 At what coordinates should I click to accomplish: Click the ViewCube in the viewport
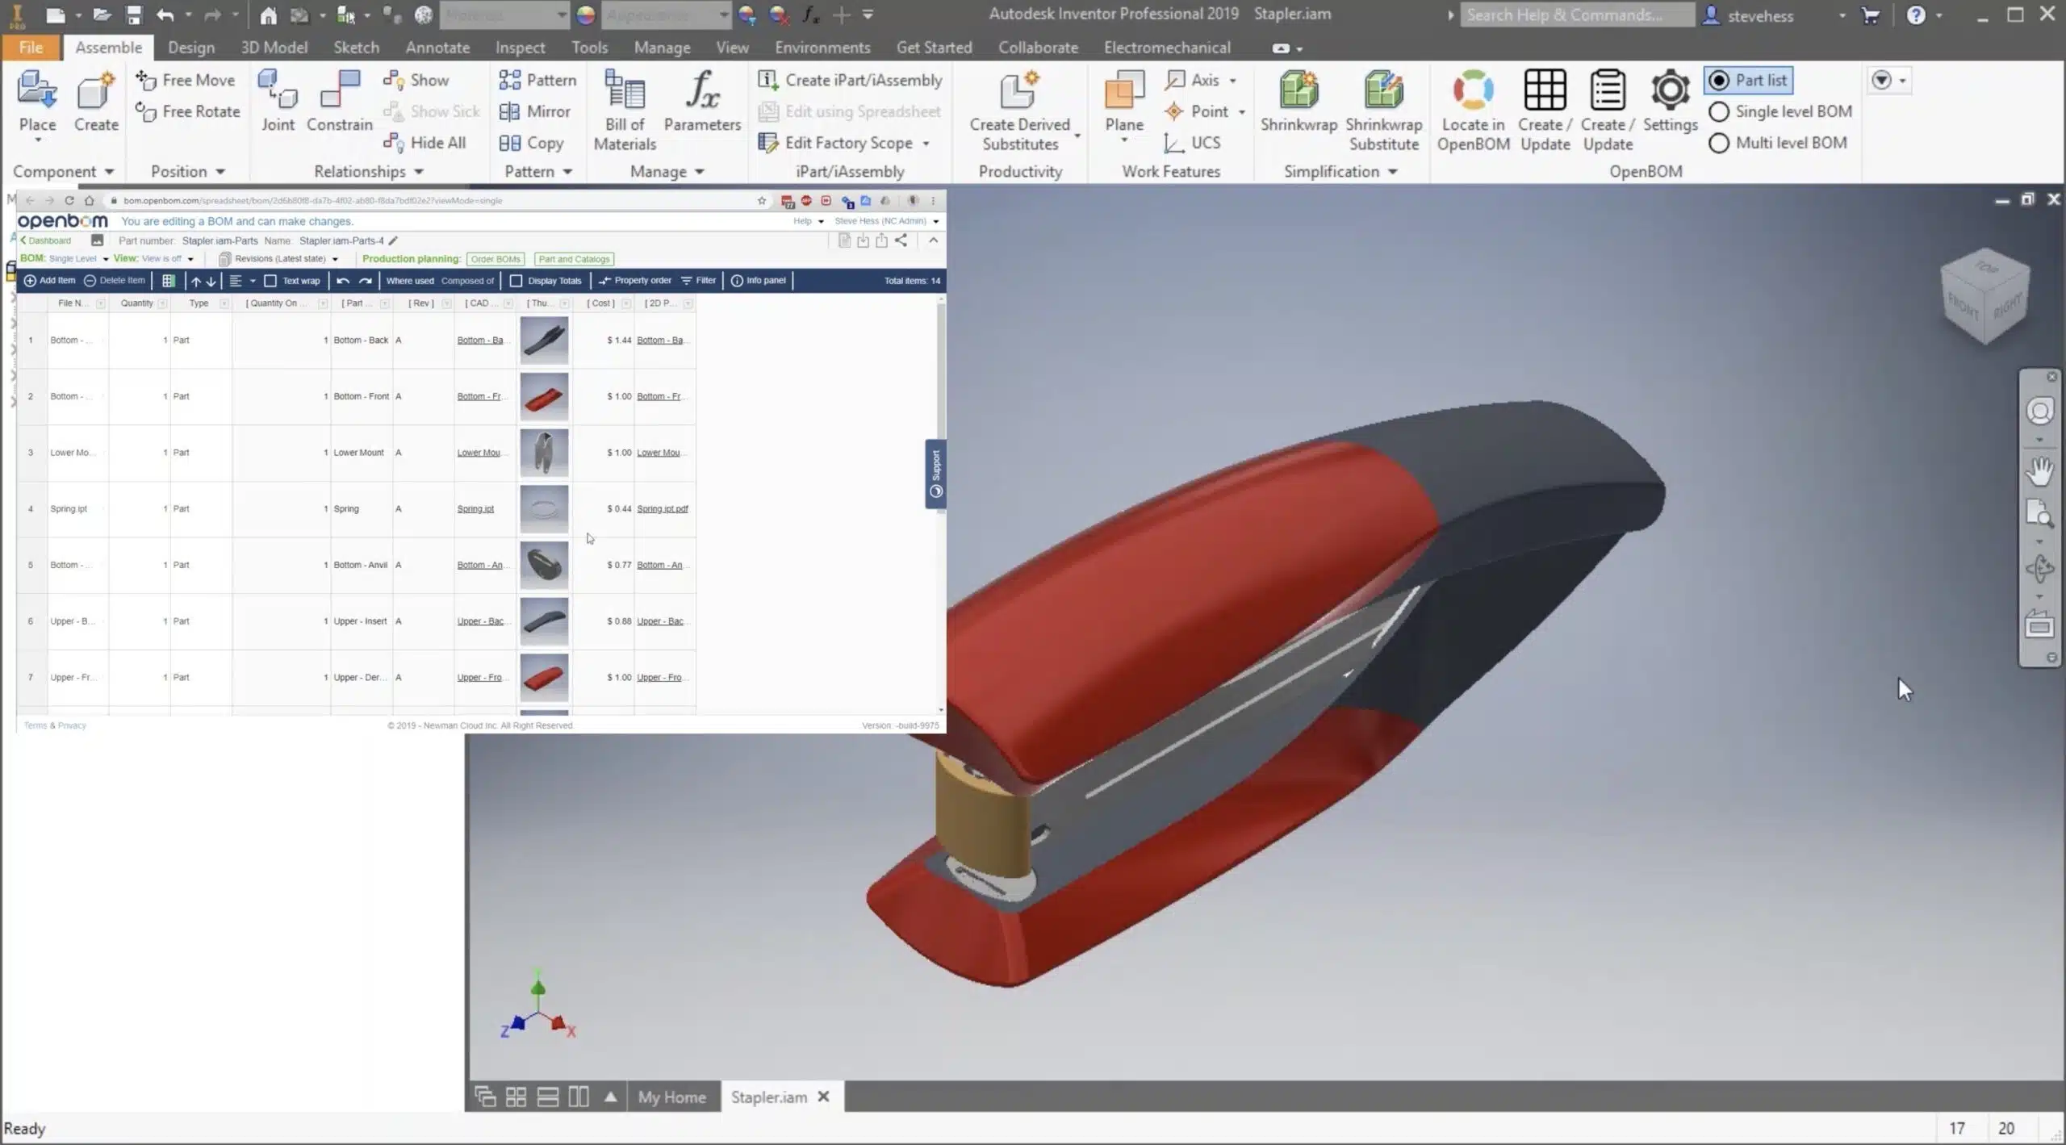(1984, 296)
